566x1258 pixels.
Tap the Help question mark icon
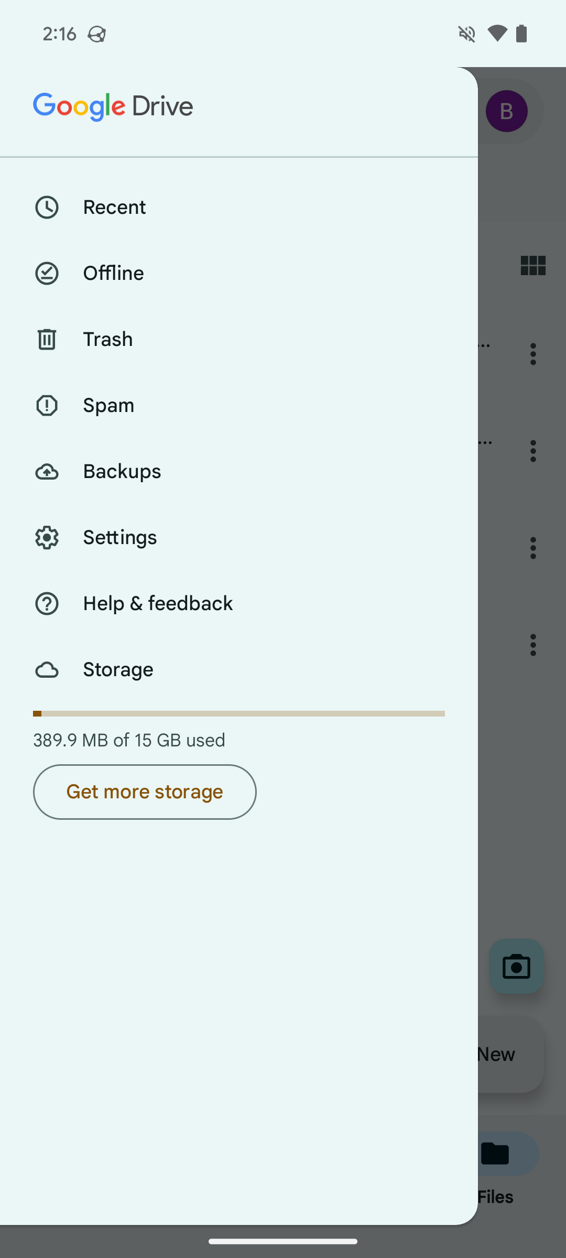[47, 603]
